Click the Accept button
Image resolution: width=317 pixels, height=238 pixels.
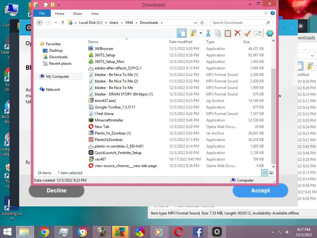point(260,191)
